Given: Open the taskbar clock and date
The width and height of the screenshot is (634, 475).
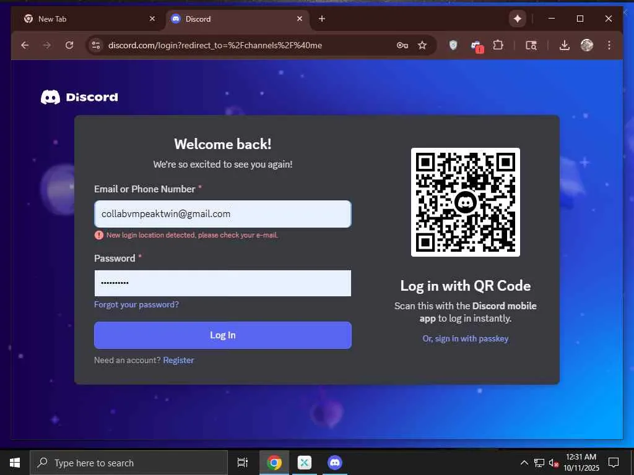Looking at the screenshot, I should click(581, 463).
